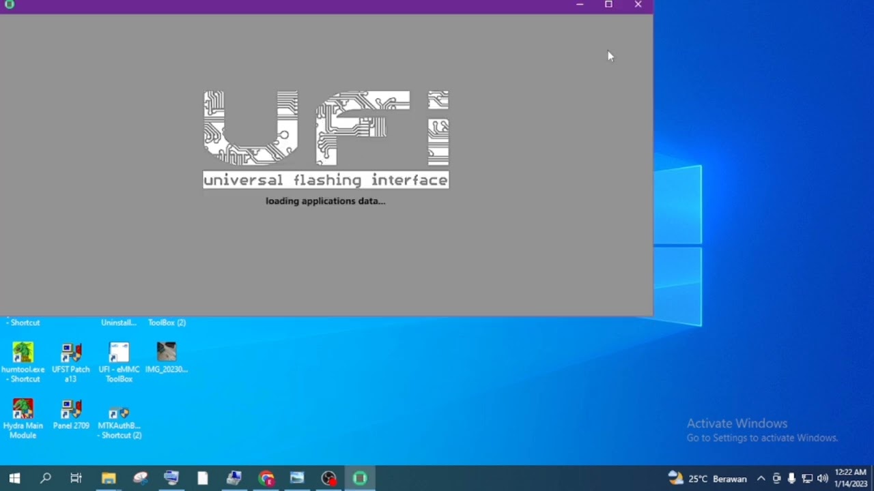Select the green UFI app taskbar icon
This screenshot has width=874, height=491.
[360, 478]
